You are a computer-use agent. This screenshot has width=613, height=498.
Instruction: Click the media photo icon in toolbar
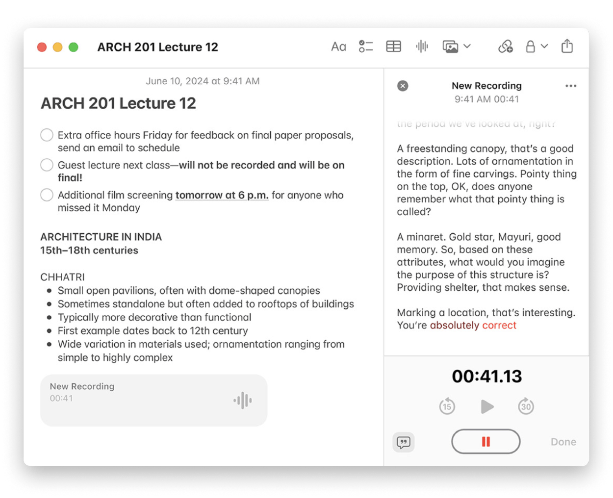click(450, 46)
